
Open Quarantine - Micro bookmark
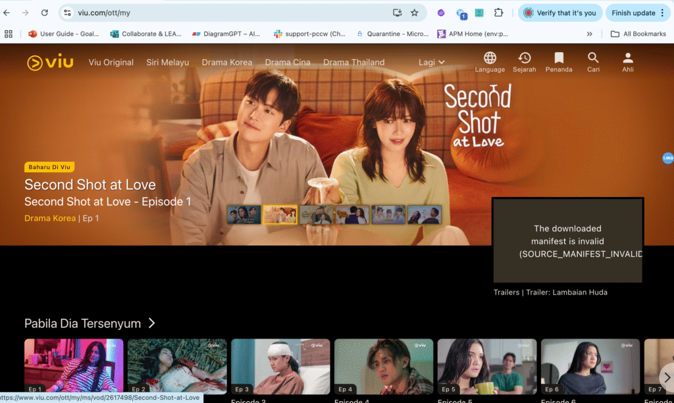point(392,34)
